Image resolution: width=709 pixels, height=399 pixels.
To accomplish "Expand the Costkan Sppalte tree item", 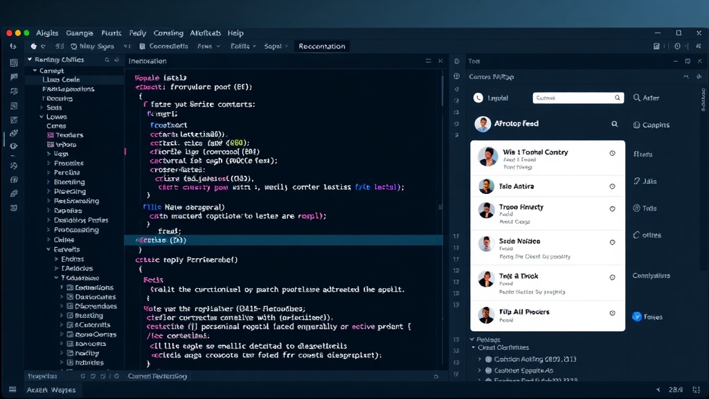I will 480,371.
